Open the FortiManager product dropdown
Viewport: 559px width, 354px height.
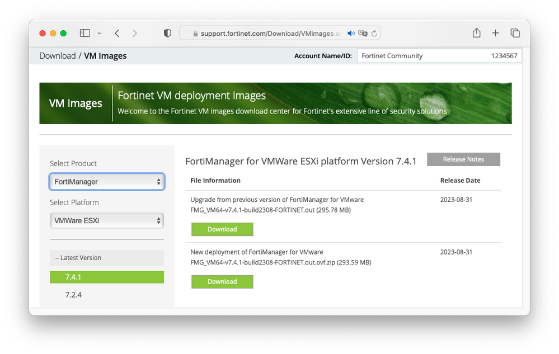tap(107, 182)
